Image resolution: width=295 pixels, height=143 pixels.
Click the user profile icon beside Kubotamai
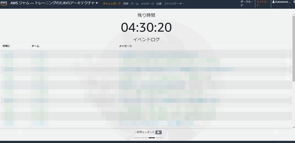(274, 2)
